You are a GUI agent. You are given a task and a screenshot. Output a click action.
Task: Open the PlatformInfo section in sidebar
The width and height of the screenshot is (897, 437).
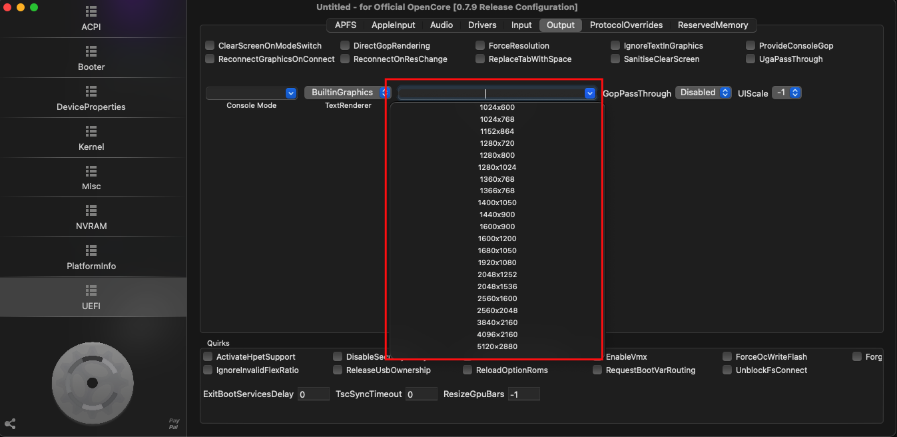(91, 258)
